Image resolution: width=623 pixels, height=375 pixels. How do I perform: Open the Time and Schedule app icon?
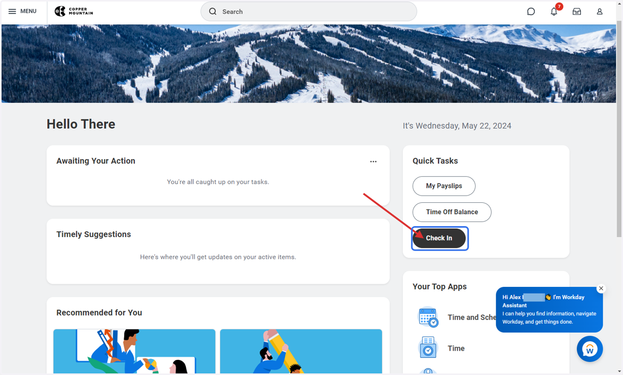(x=428, y=317)
